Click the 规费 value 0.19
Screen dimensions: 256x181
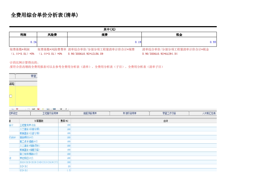[x=138, y=42]
